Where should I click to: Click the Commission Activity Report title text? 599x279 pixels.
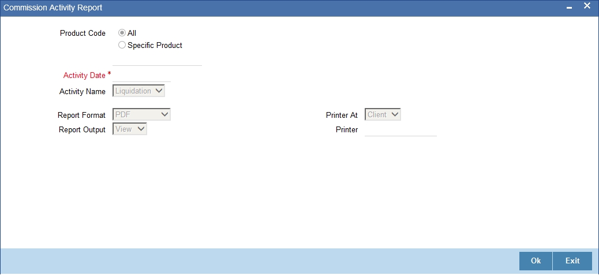point(53,8)
